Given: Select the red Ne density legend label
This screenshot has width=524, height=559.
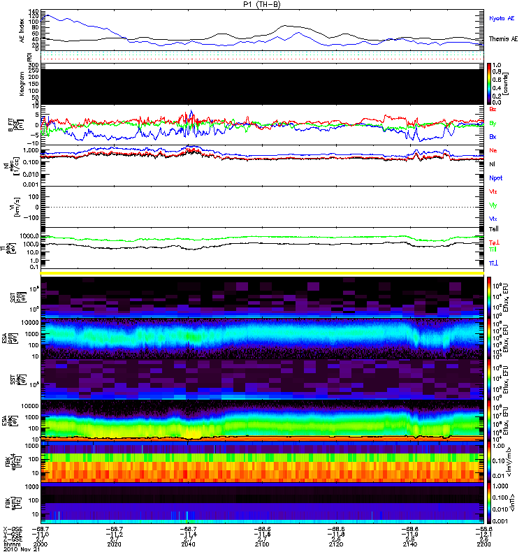Looking at the screenshot, I should (493, 150).
